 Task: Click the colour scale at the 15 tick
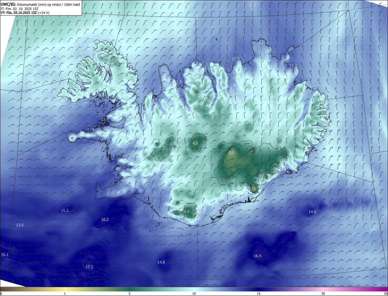click(259, 294)
